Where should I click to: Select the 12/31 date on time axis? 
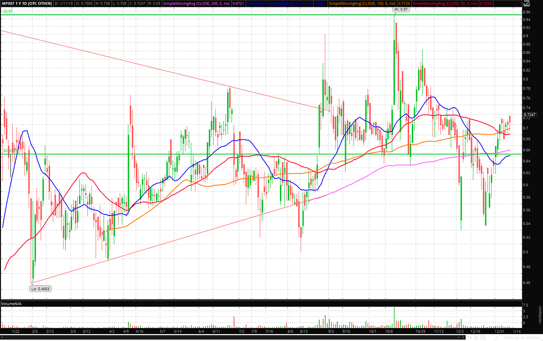click(499, 332)
